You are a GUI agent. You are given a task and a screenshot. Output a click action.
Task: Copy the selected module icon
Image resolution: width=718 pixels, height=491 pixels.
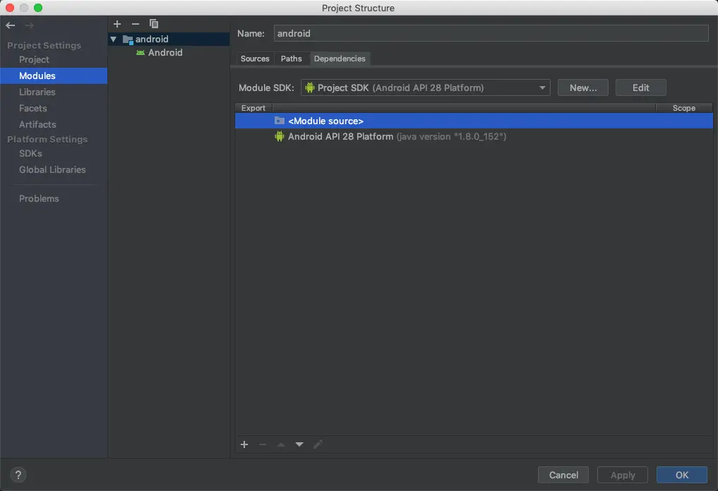click(x=154, y=24)
